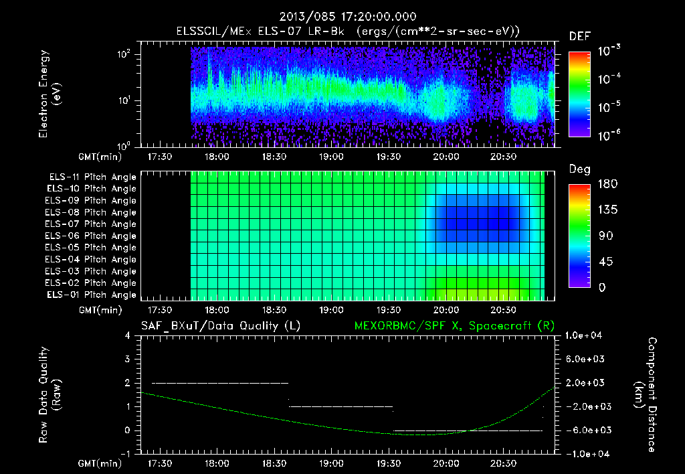Click the '4' tick on data quality axis
Image resolution: width=685 pixels, height=474 pixels.
(x=128, y=336)
